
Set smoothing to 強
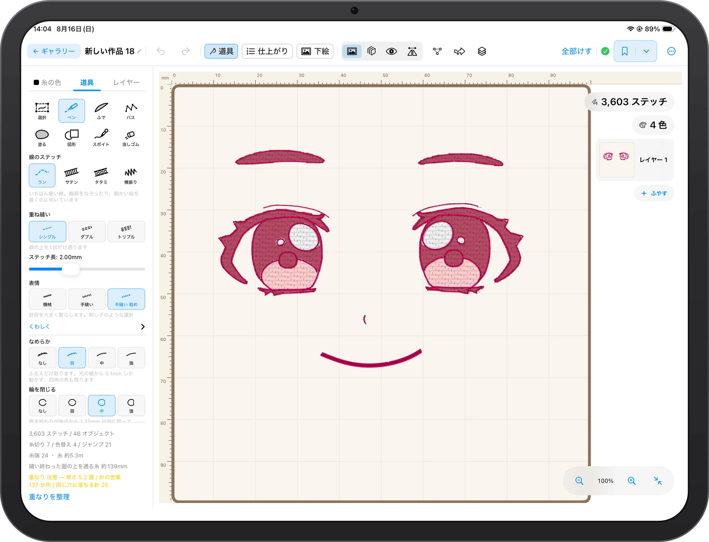coord(131,357)
